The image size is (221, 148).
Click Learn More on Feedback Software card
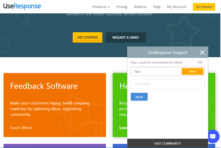click(x=21, y=128)
